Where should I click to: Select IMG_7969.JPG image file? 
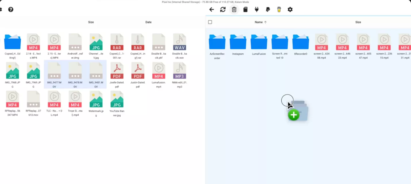[x=33, y=75]
